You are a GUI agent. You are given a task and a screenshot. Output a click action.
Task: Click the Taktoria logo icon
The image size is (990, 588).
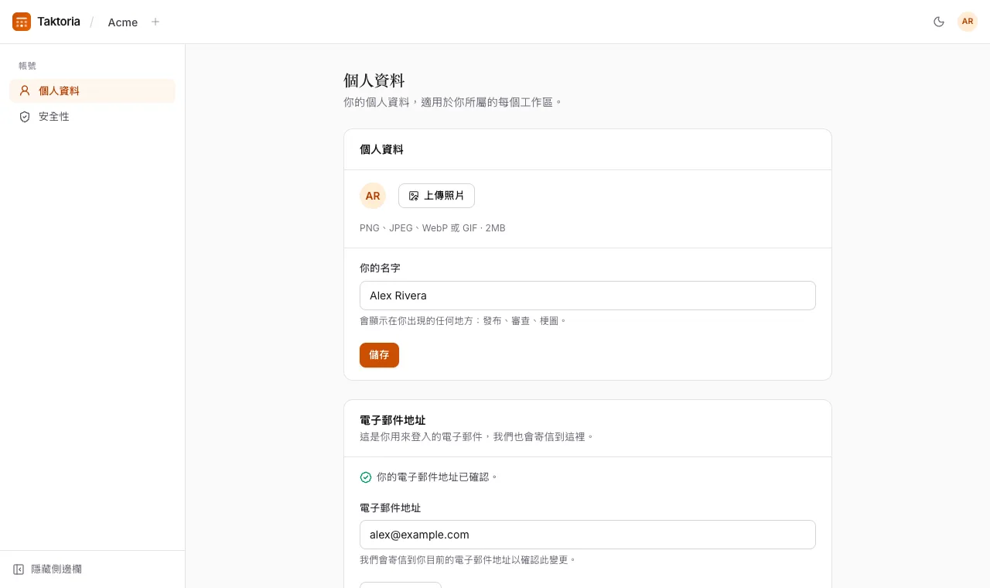(x=22, y=22)
